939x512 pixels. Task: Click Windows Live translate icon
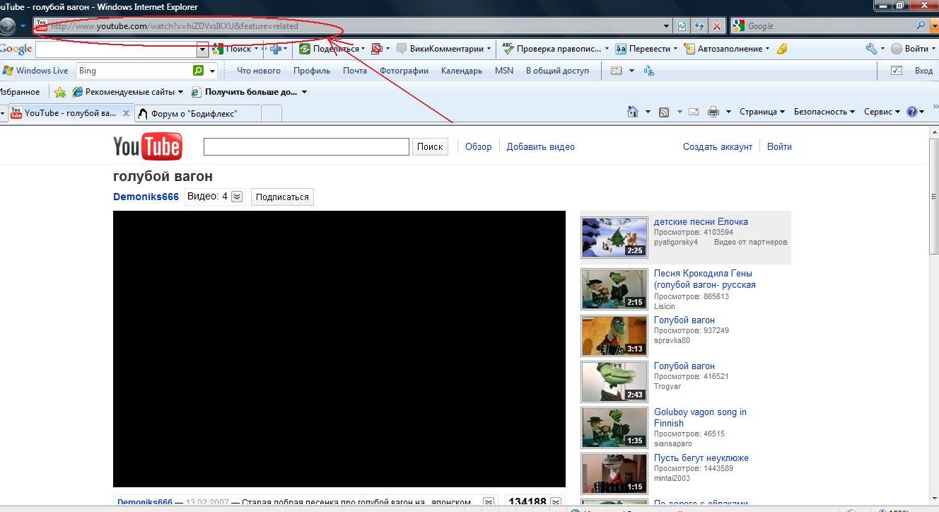[x=648, y=71]
